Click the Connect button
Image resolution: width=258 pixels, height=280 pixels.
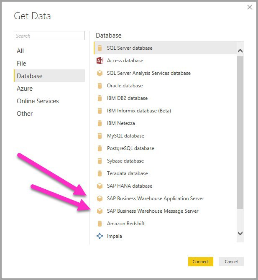pyautogui.click(x=201, y=262)
